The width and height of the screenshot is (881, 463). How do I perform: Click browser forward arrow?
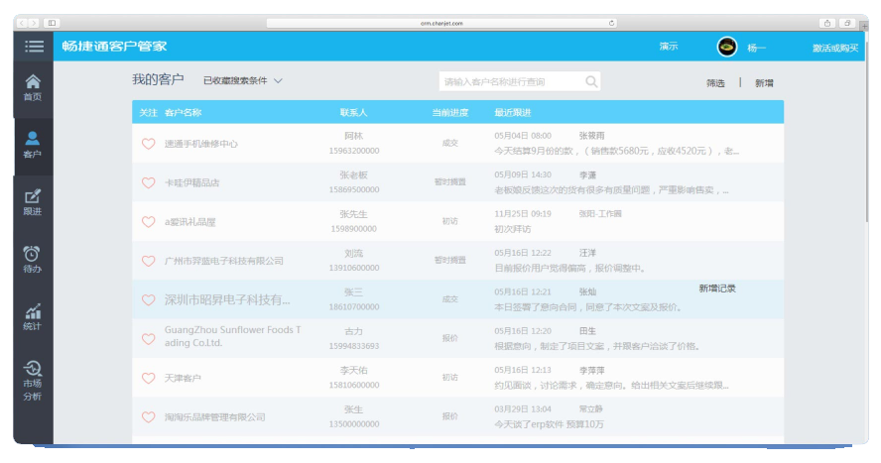[34, 23]
